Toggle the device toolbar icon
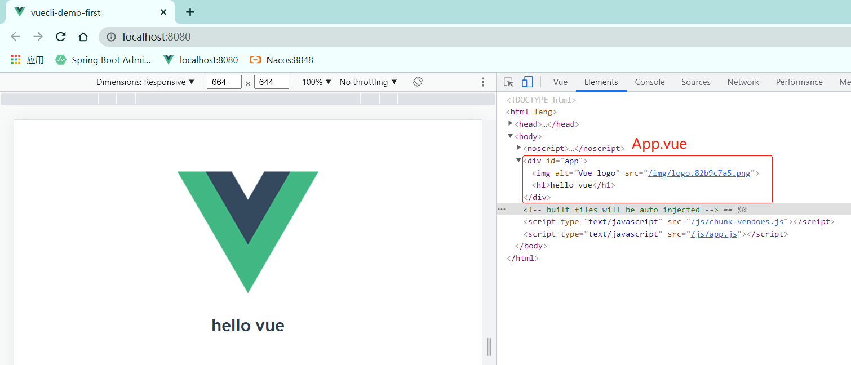 [527, 82]
